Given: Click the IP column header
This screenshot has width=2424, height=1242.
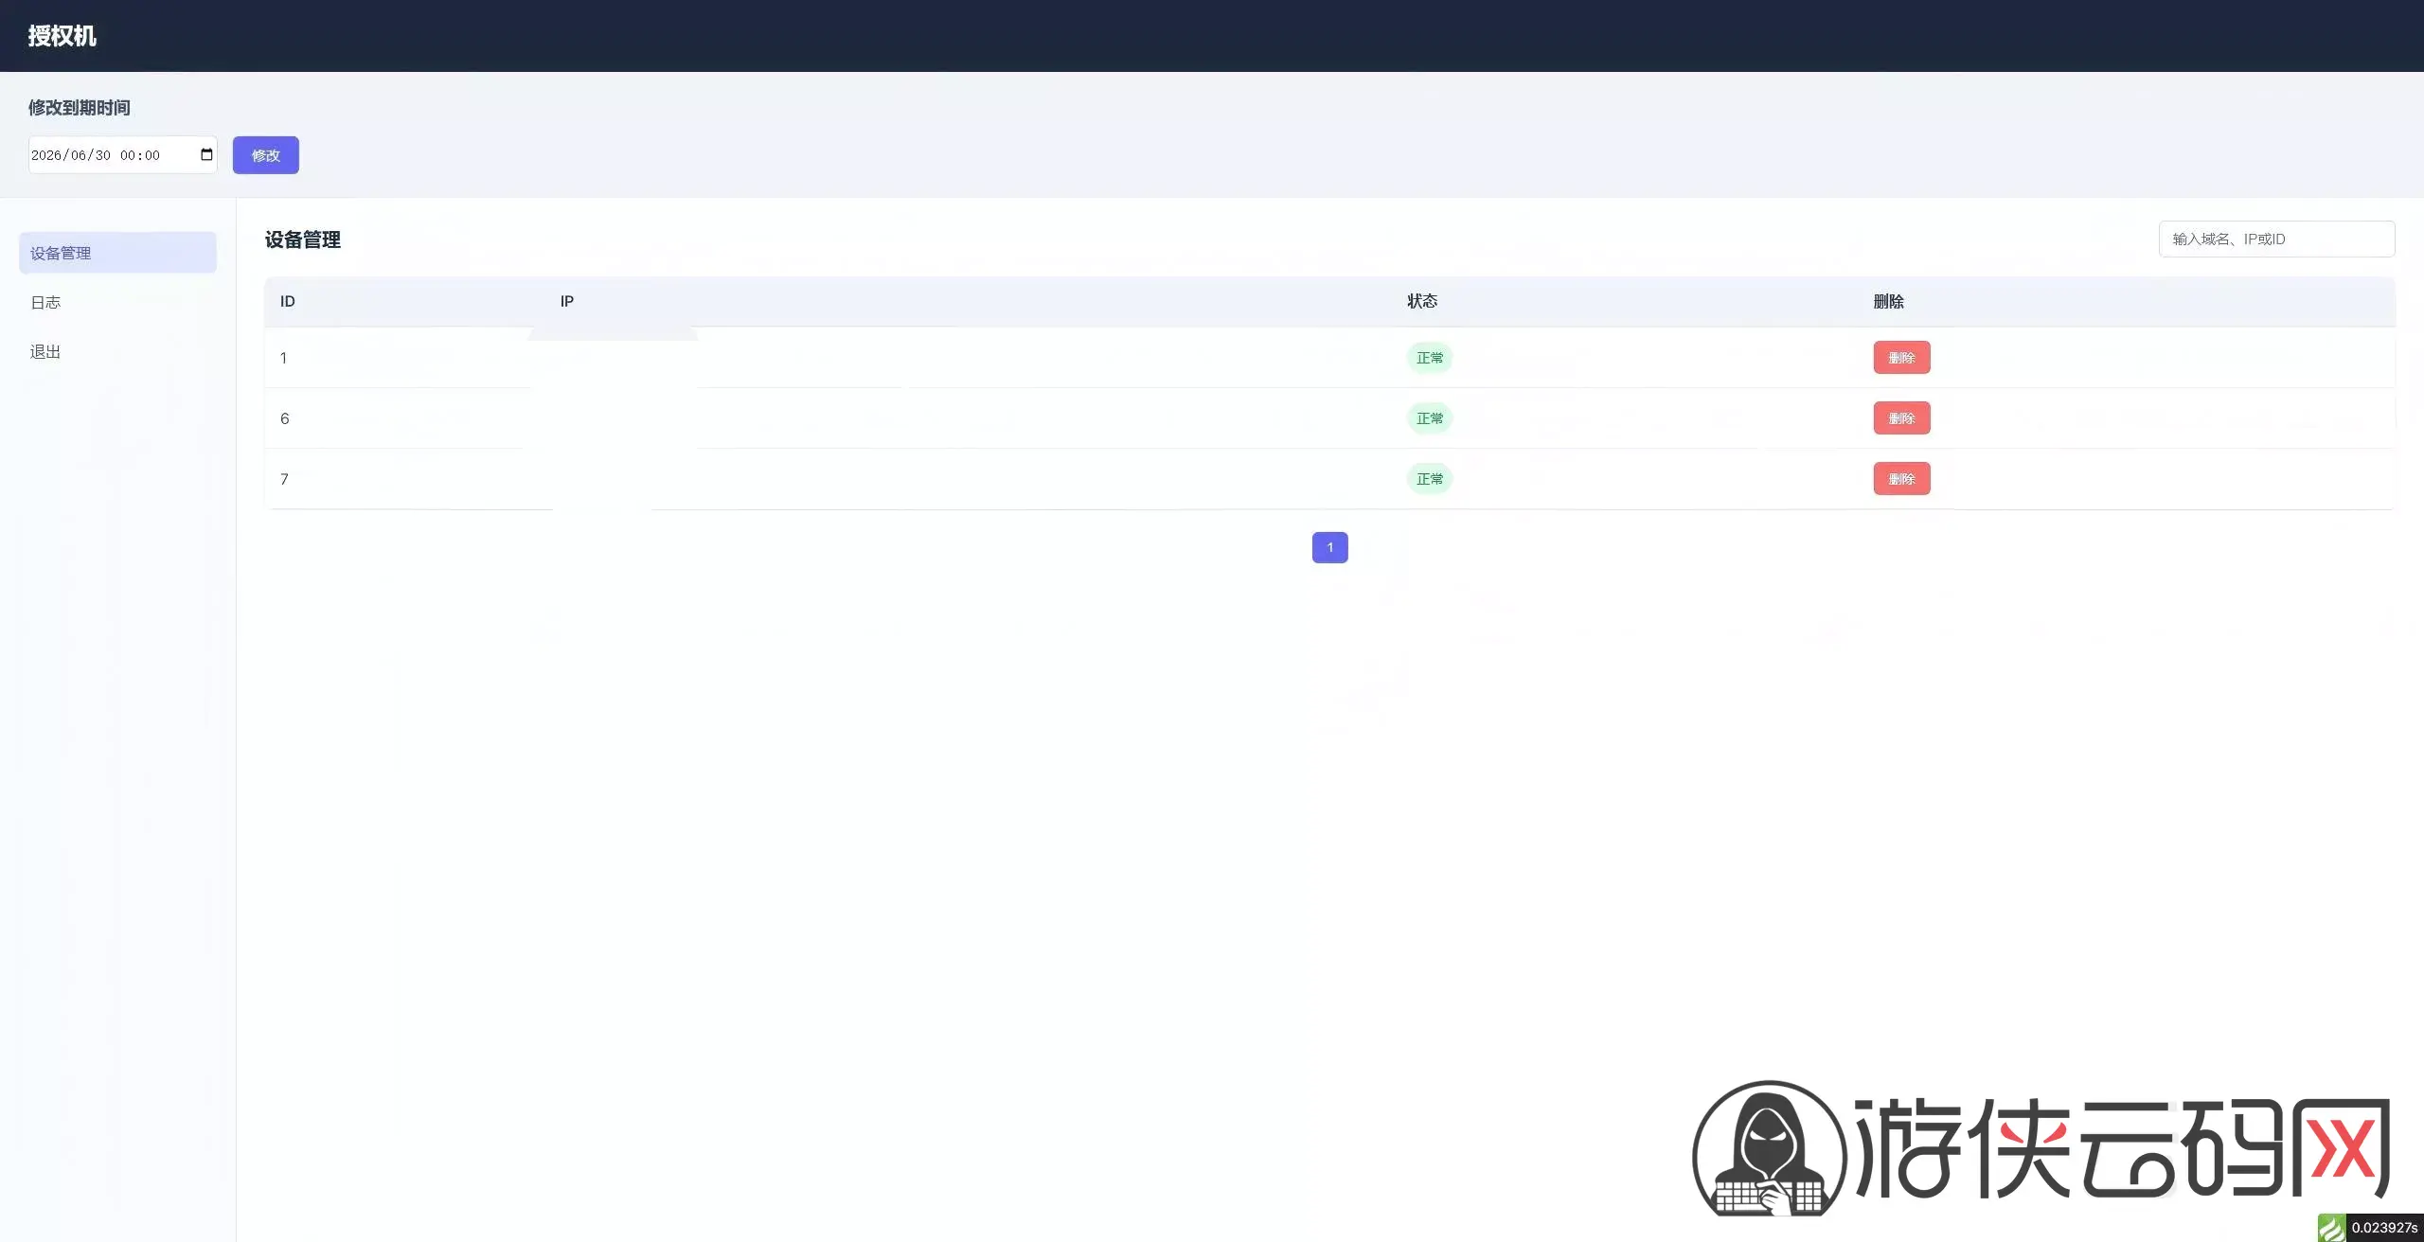Looking at the screenshot, I should (567, 301).
